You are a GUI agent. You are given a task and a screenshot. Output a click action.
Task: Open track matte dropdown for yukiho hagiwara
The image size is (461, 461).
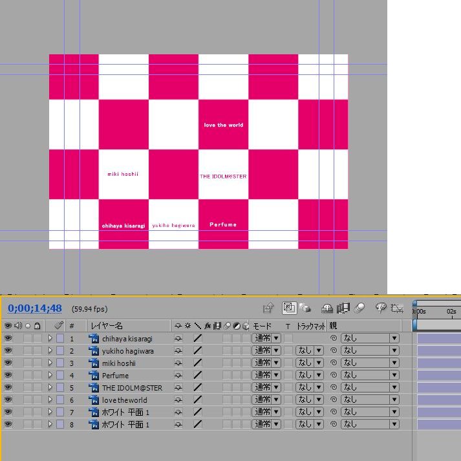pyautogui.click(x=309, y=350)
